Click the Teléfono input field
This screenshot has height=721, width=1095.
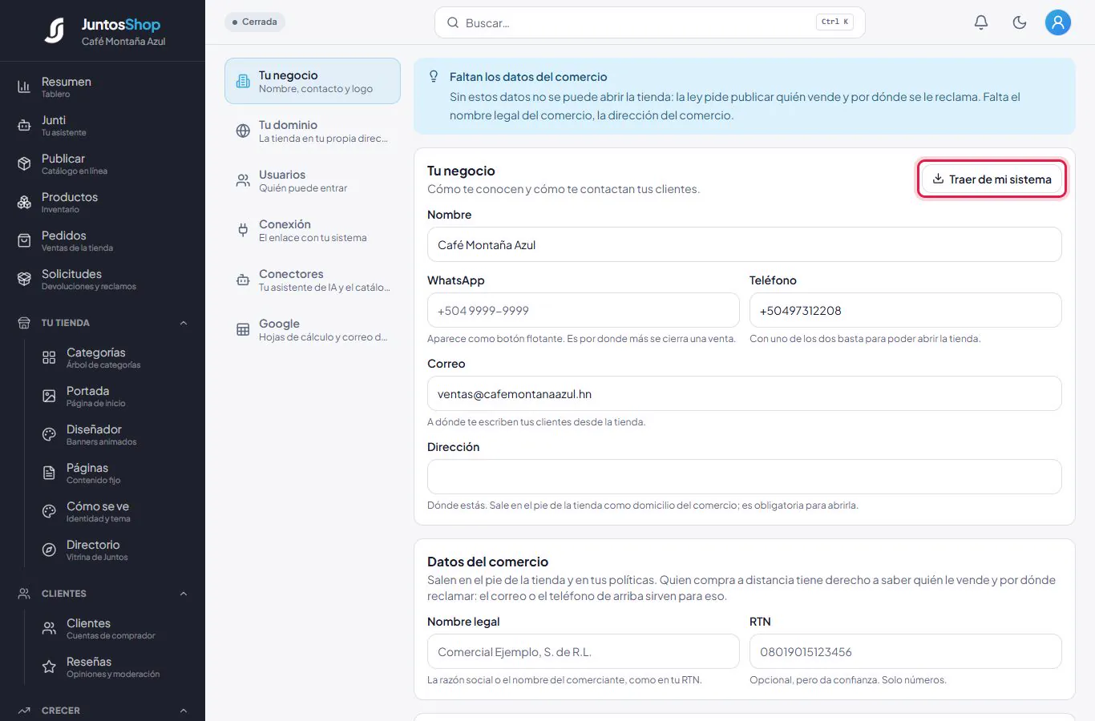pyautogui.click(x=906, y=310)
